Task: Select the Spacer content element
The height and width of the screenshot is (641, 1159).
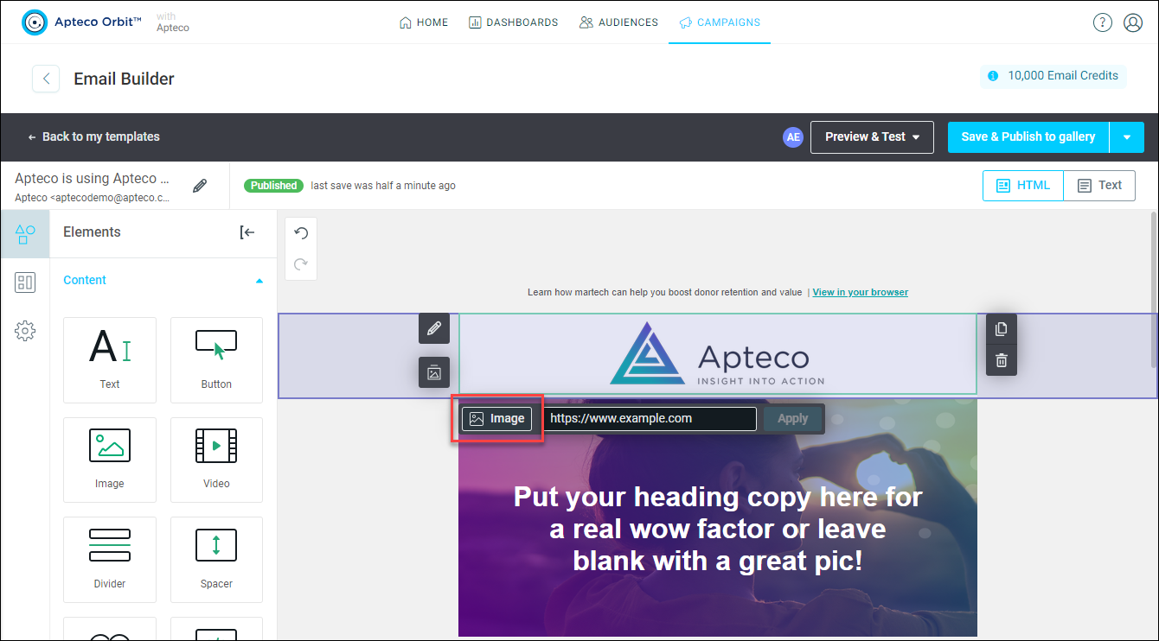Action: pyautogui.click(x=216, y=559)
